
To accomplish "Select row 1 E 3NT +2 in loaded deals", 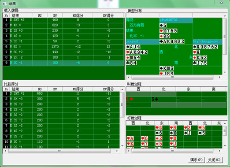I will tap(63, 20).
